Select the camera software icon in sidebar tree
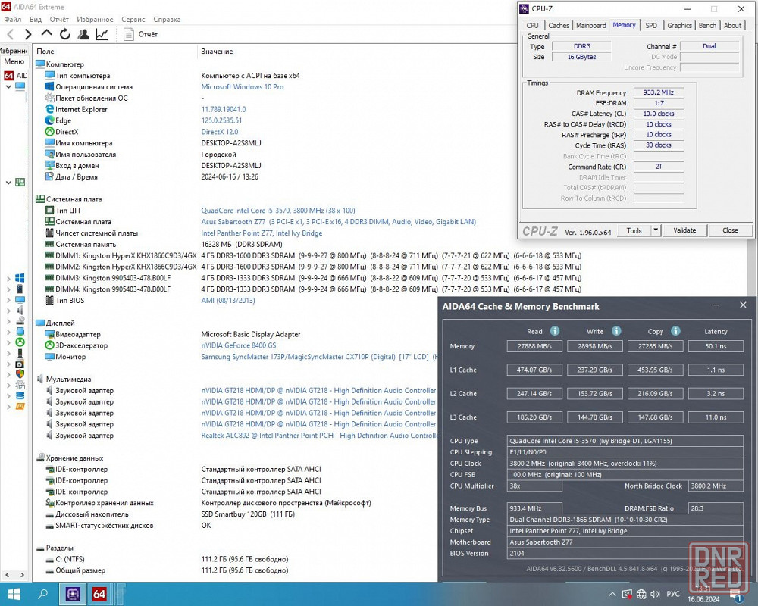This screenshot has width=758, height=606. (x=20, y=364)
